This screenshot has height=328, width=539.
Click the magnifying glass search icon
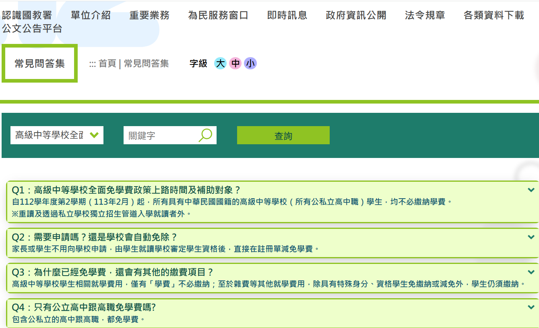pyautogui.click(x=205, y=135)
